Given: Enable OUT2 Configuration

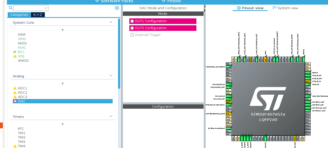Looking at the screenshot, I should point(132,28).
